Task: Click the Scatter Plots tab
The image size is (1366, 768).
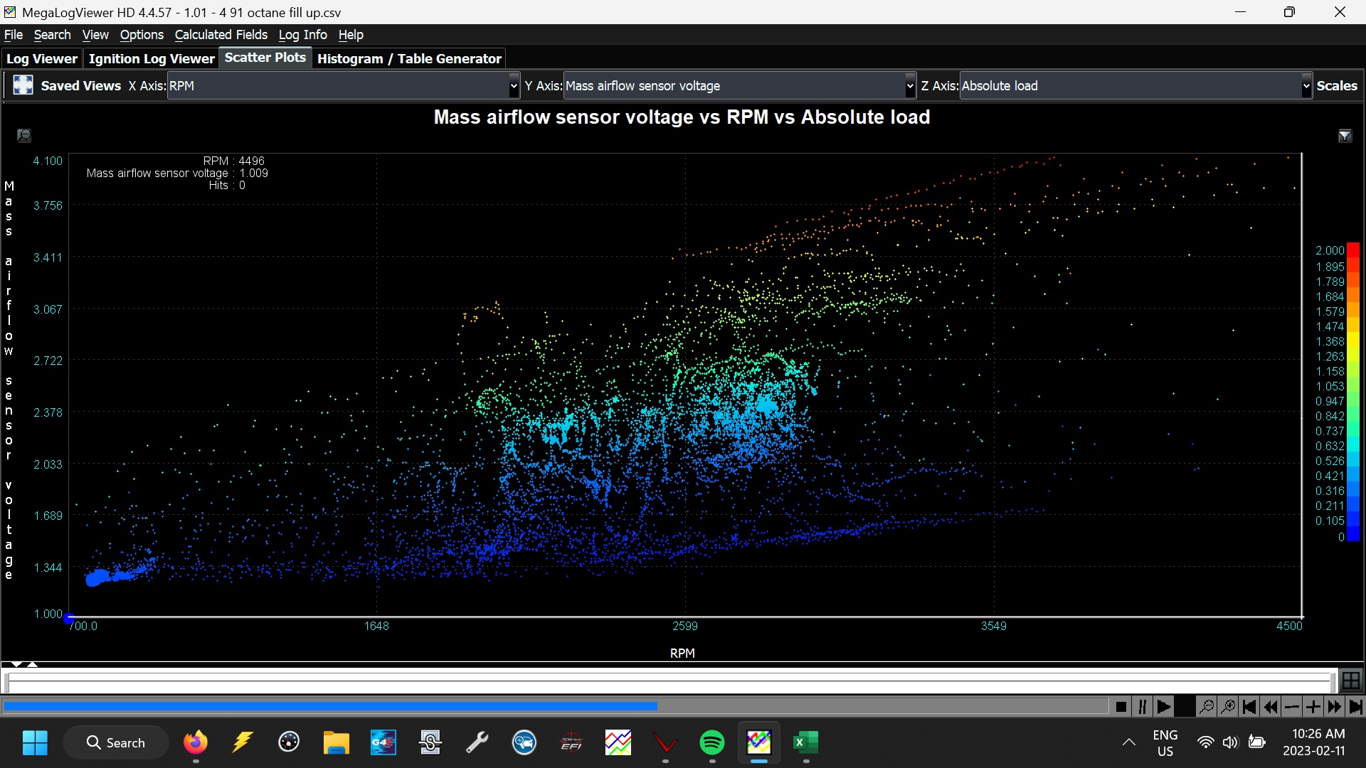Action: pos(265,58)
